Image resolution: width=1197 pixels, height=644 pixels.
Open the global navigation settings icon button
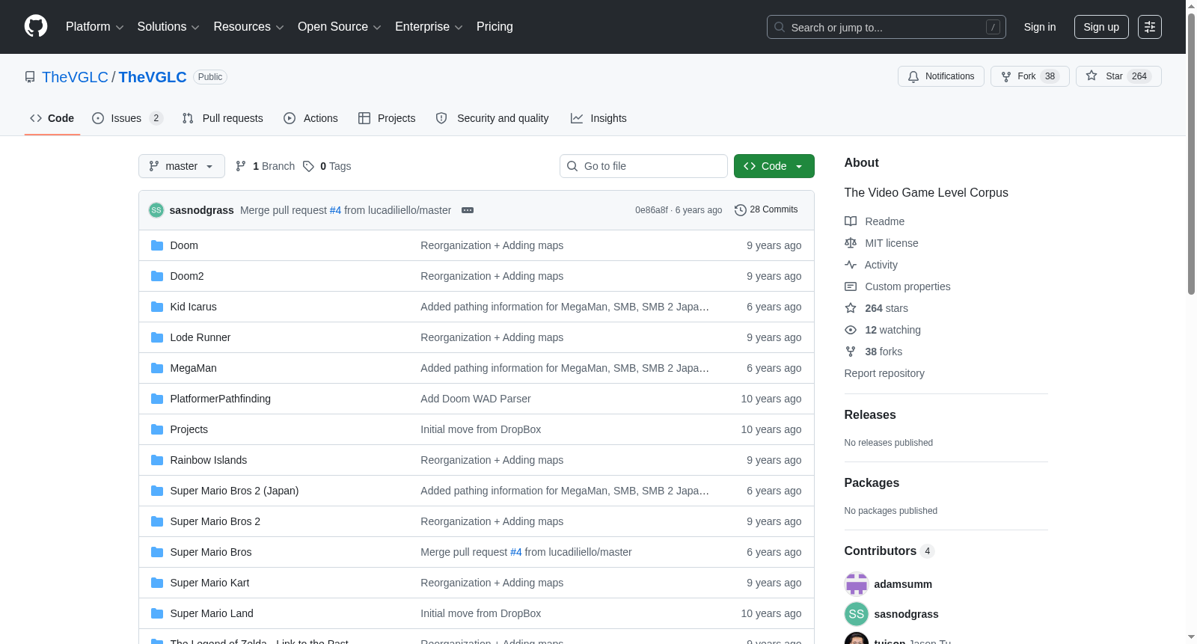point(1150,27)
